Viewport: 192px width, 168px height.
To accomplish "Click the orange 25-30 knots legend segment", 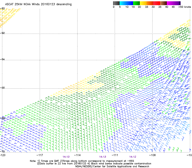I will [150, 3].
